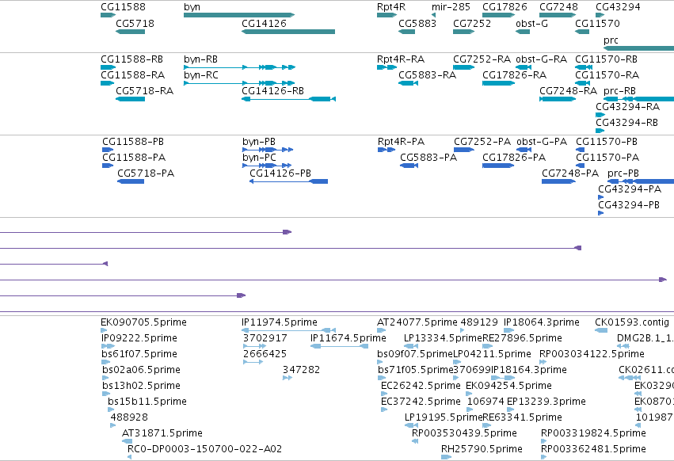This screenshot has height=461, width=674.
Task: Select EST entry 2666425
Action: click(253, 362)
